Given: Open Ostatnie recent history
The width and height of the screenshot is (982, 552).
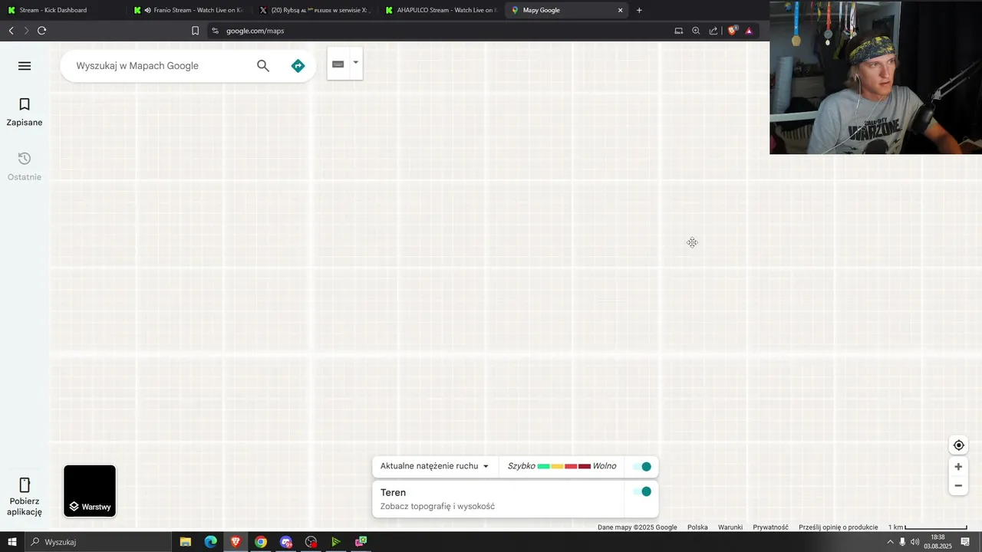Looking at the screenshot, I should pos(25,166).
